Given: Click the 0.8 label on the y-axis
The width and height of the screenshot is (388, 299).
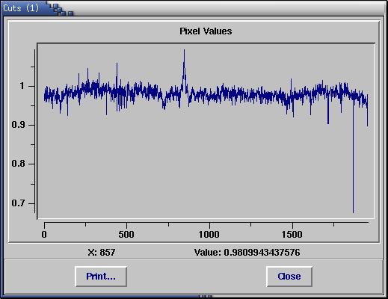Looking at the screenshot, I should click(x=19, y=164).
